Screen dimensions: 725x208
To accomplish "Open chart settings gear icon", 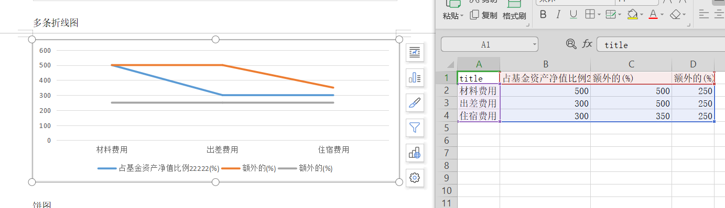I will coord(415,178).
